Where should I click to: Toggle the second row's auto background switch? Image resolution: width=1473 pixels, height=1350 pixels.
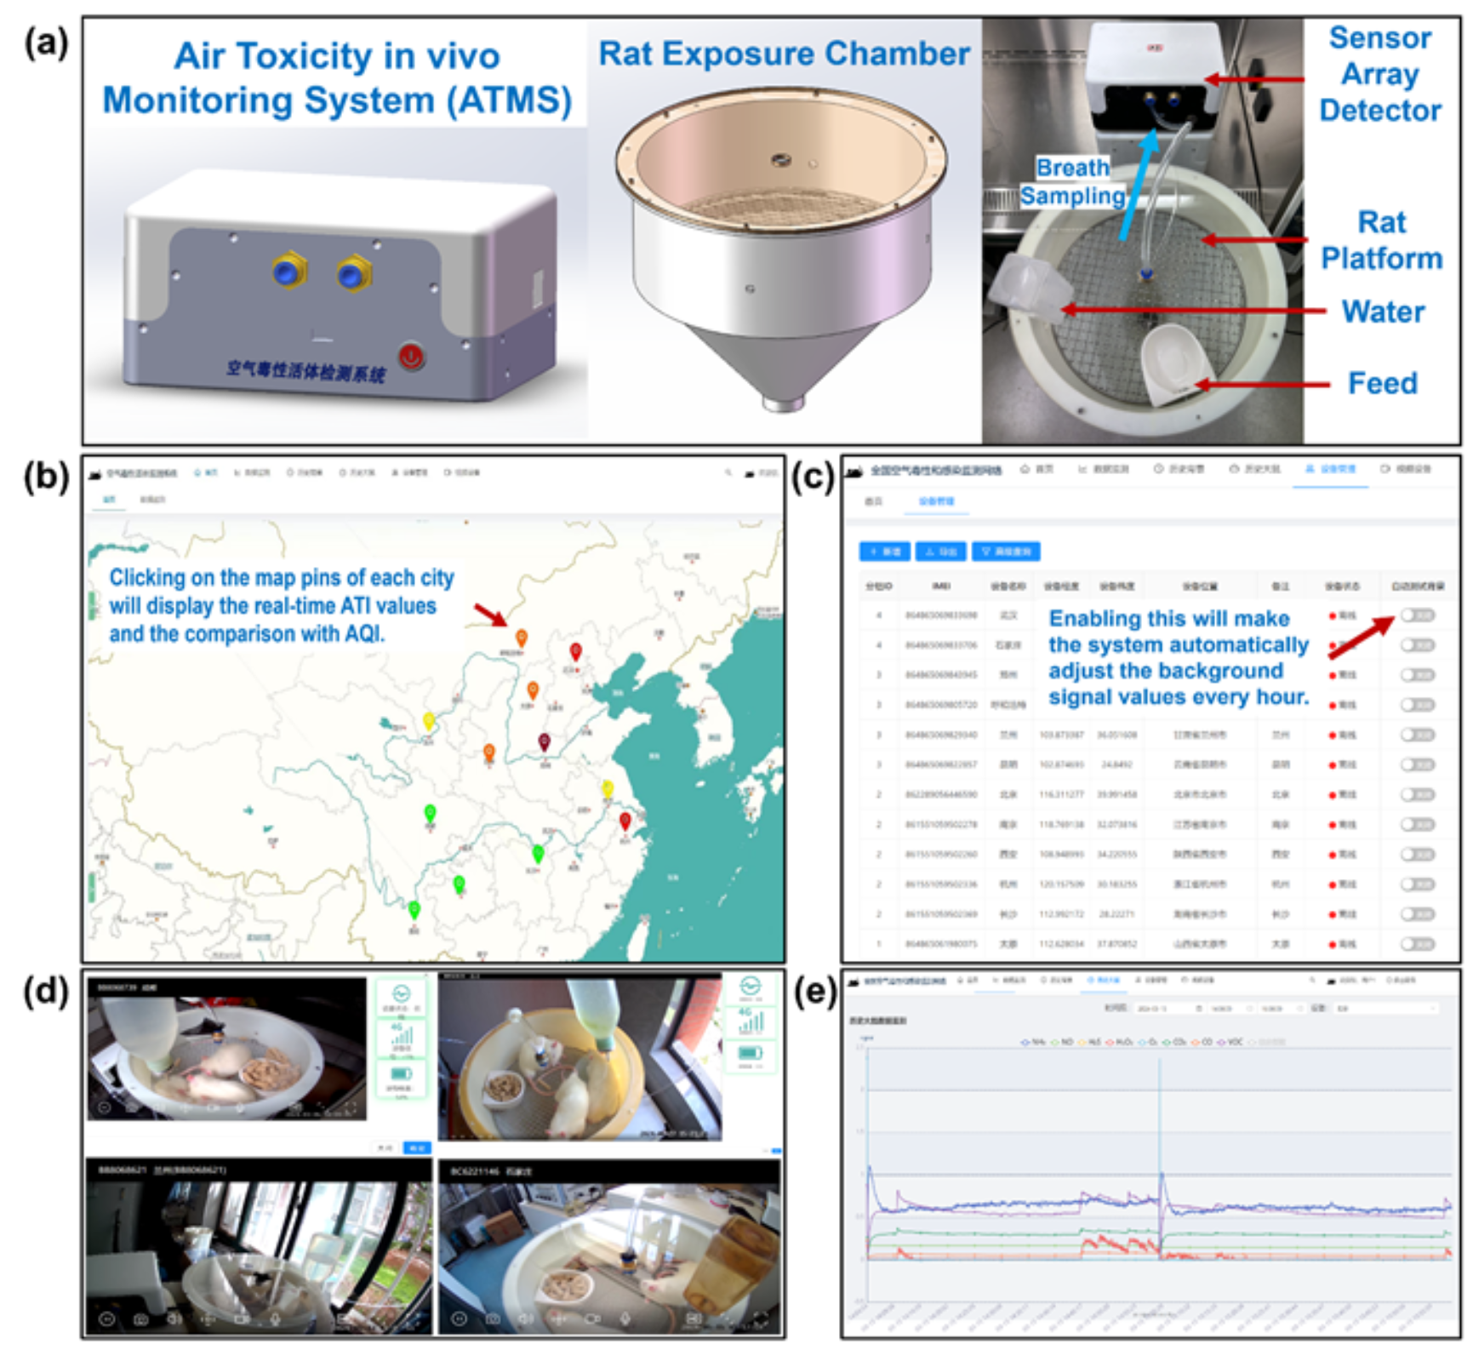pos(1418,645)
